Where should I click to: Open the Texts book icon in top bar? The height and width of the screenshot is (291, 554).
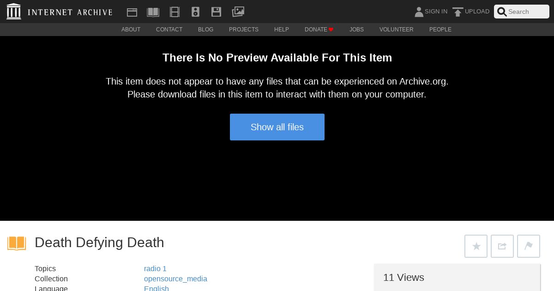153,12
